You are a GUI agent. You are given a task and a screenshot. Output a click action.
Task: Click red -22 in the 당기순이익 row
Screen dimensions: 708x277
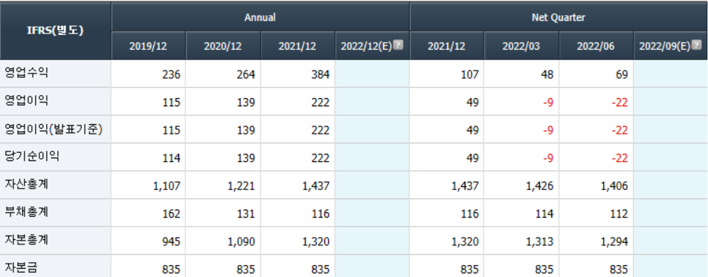pos(620,158)
